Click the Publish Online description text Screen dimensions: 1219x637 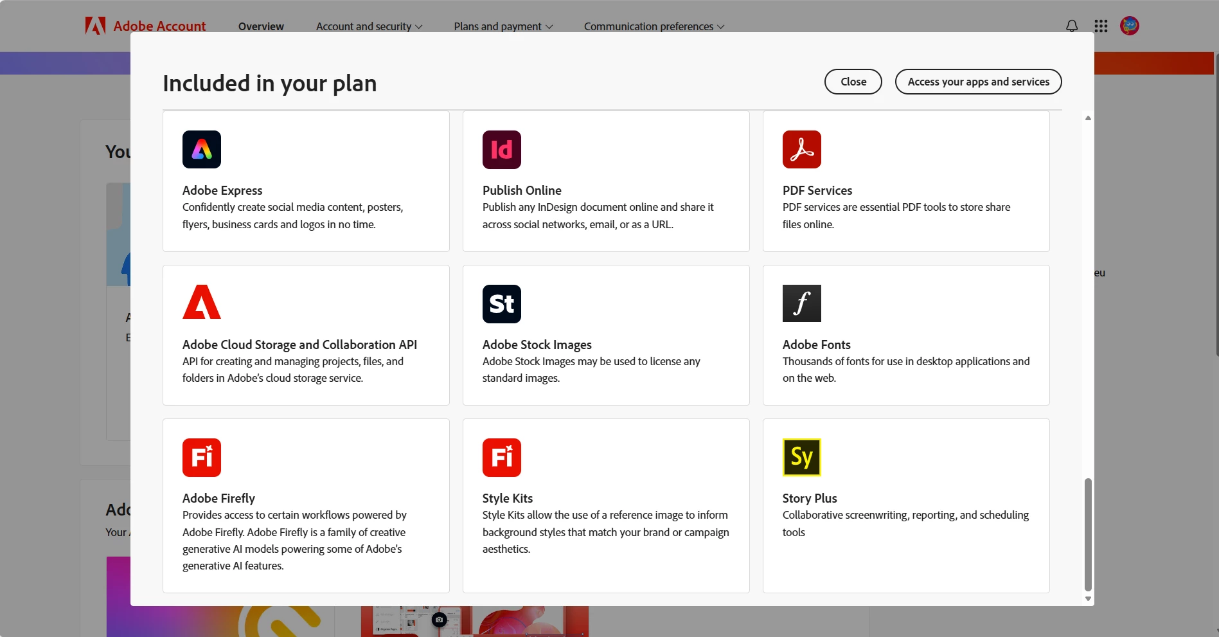coord(598,215)
